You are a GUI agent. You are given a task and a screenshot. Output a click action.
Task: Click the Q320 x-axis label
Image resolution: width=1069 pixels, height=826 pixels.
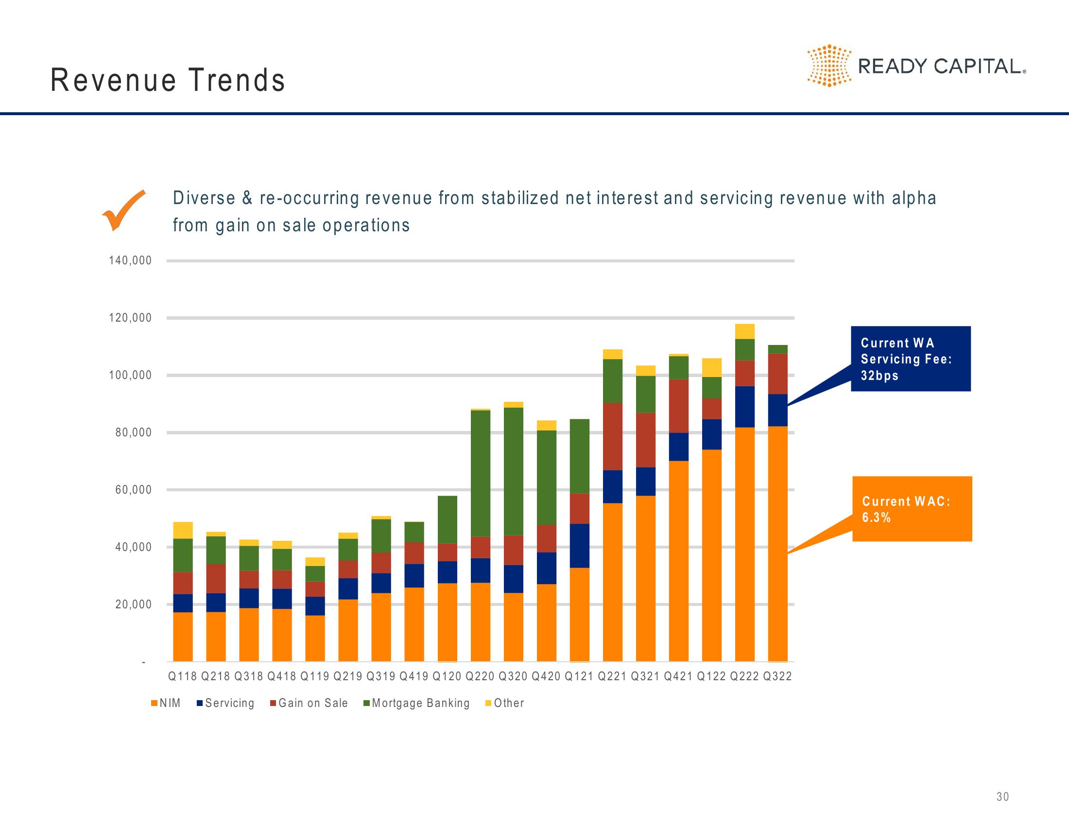coord(513,676)
